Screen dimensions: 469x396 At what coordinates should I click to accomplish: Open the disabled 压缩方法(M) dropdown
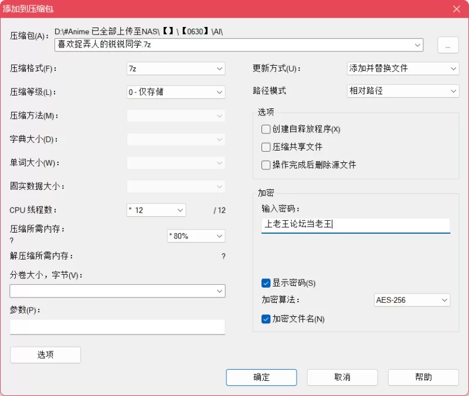176,115
